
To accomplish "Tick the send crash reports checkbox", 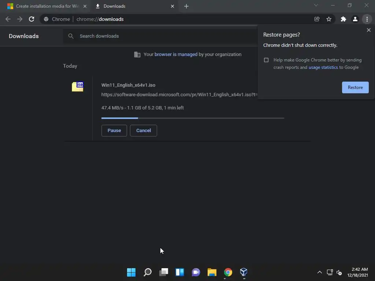I will 266,60.
